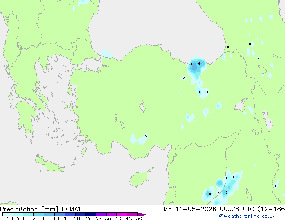Screen dimensions: 285x220
Task: Select the 15–20 mm blue legend swatch
Action: tap(70, 214)
